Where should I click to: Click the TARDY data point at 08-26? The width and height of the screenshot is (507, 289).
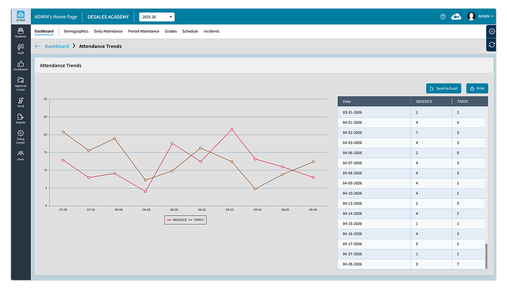pos(201,148)
